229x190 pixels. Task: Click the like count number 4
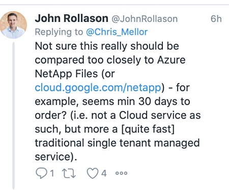[104, 173]
